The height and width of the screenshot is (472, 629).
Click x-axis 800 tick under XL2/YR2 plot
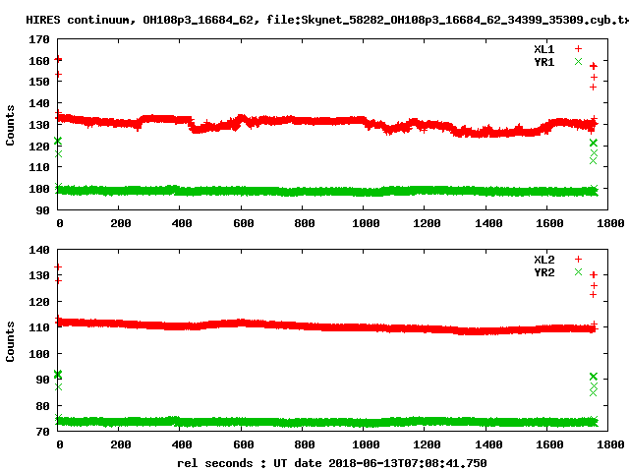coord(305,444)
